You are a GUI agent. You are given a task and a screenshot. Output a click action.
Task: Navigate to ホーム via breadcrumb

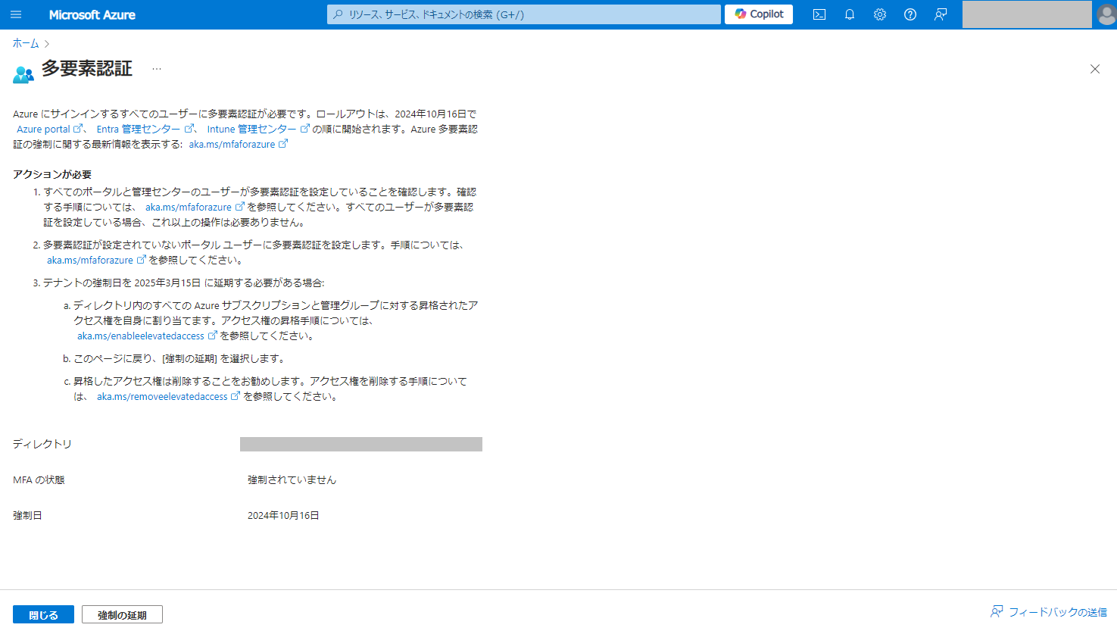25,43
